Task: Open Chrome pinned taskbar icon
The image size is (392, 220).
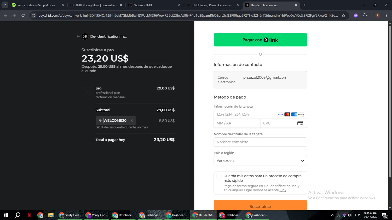Action: 40,215
